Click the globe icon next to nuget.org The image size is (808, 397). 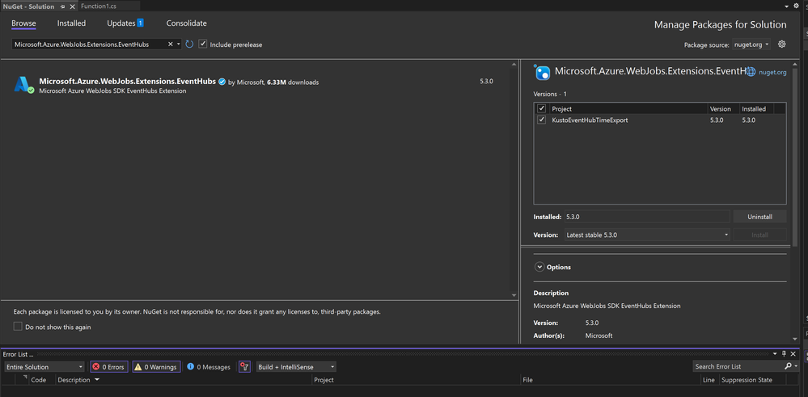(x=751, y=72)
